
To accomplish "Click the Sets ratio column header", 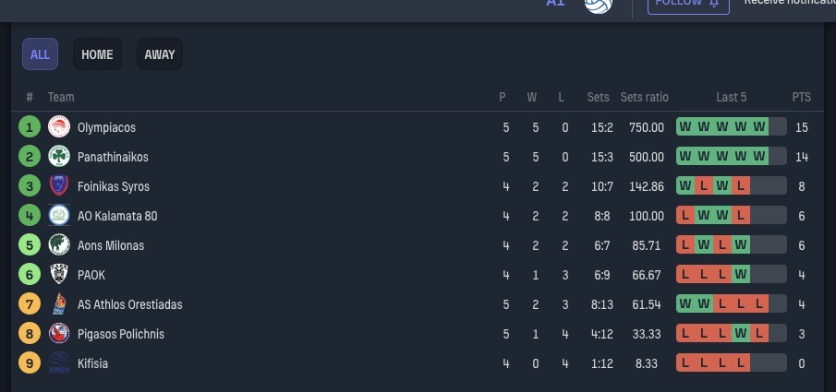I will 644,98.
